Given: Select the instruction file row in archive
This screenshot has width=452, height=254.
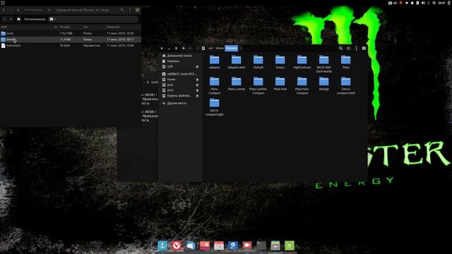Looking at the screenshot, I should 71,45.
